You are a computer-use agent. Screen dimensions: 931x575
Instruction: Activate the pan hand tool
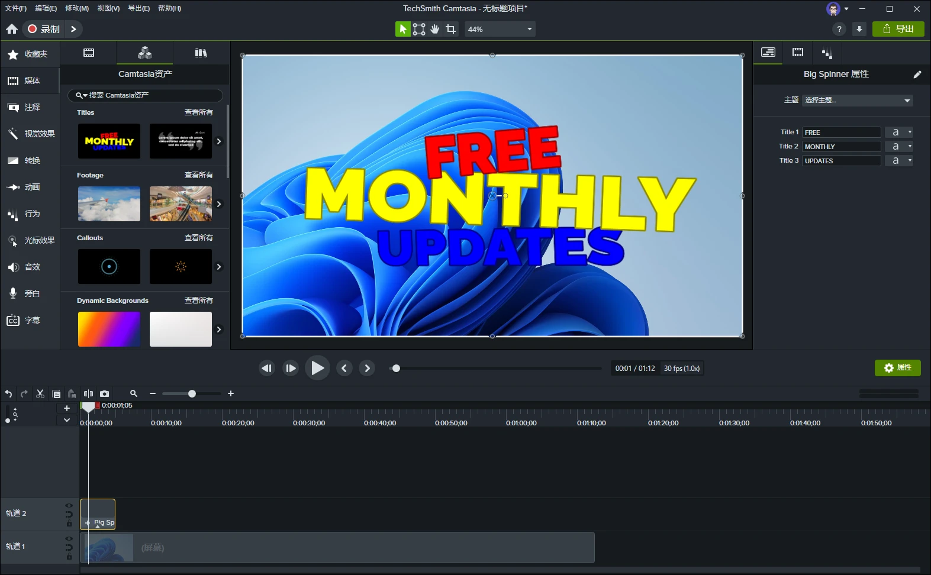click(435, 29)
